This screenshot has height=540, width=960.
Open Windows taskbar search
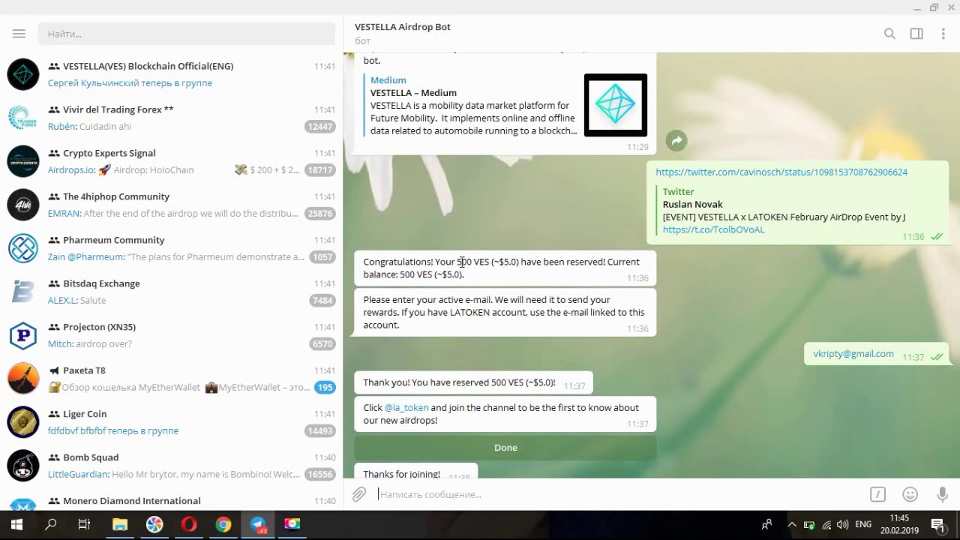(x=51, y=524)
